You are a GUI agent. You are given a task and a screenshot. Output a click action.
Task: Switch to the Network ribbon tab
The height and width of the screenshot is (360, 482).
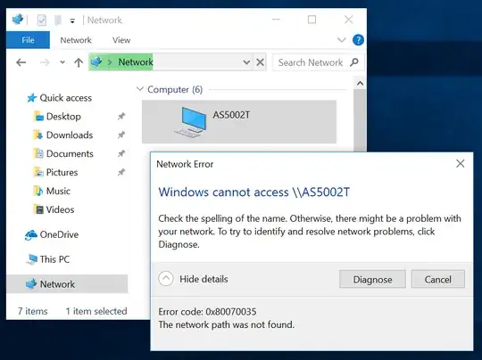(x=76, y=40)
